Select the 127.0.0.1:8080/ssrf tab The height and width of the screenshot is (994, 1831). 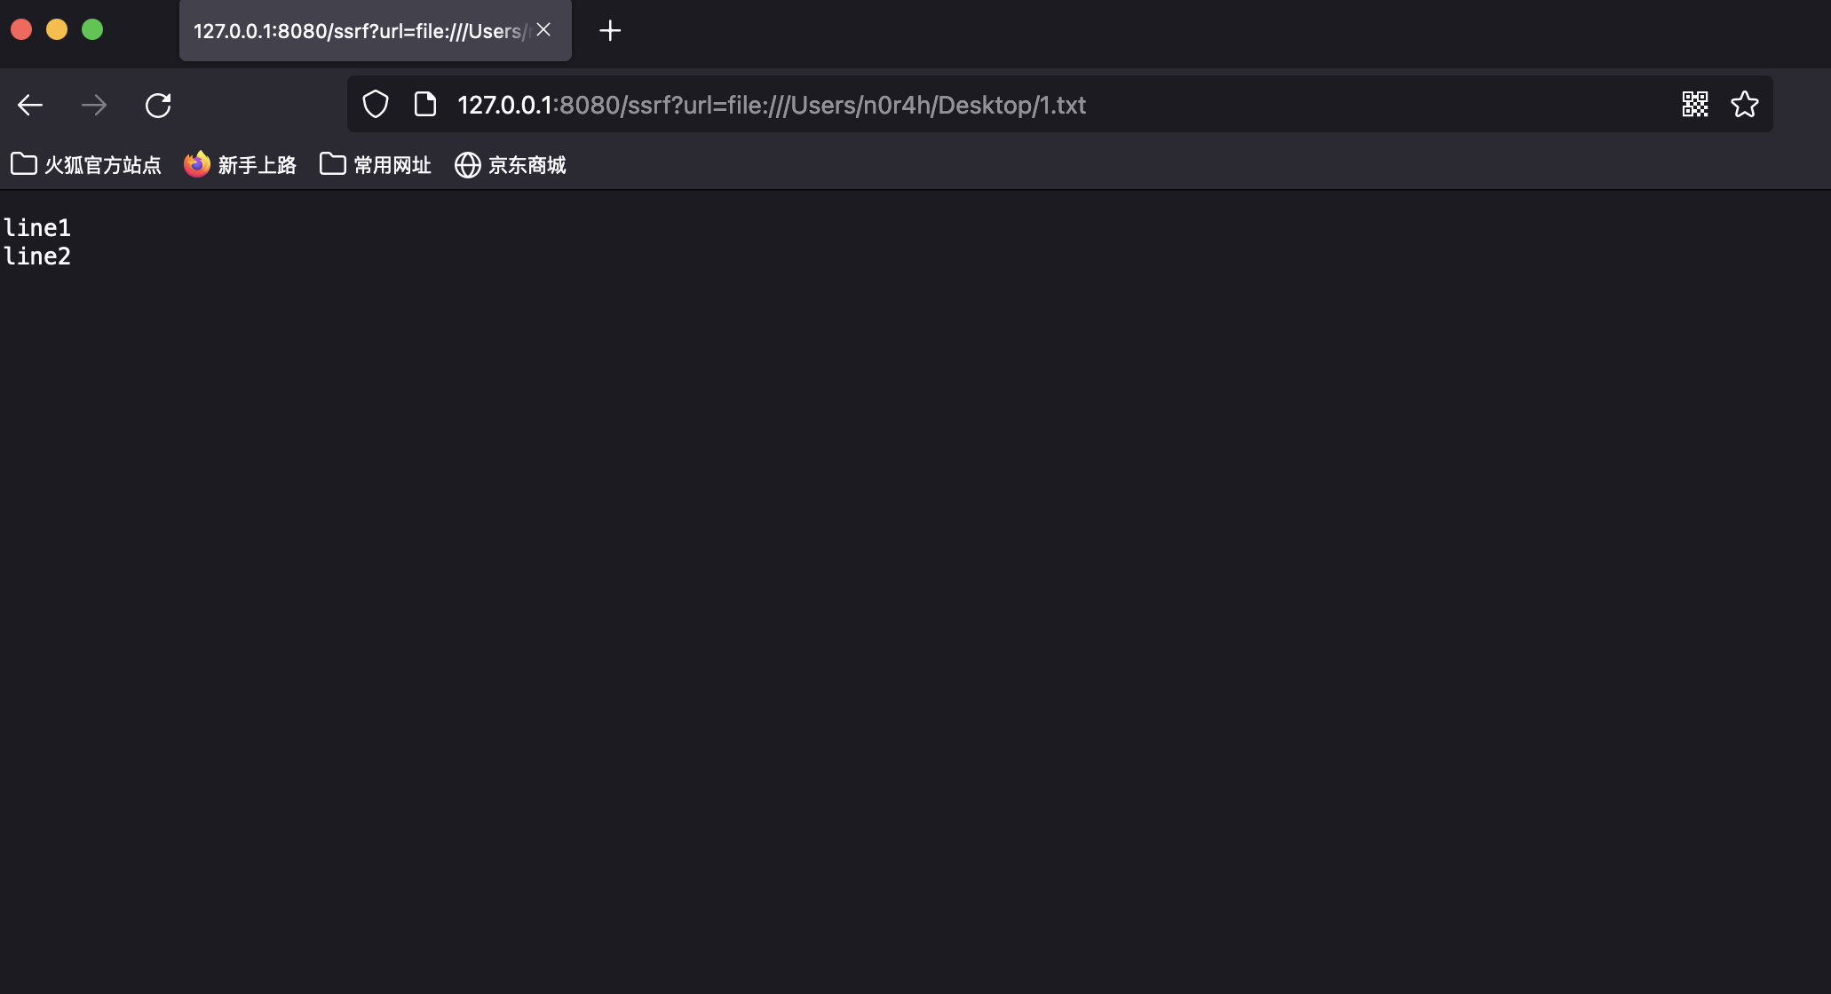coord(355,31)
